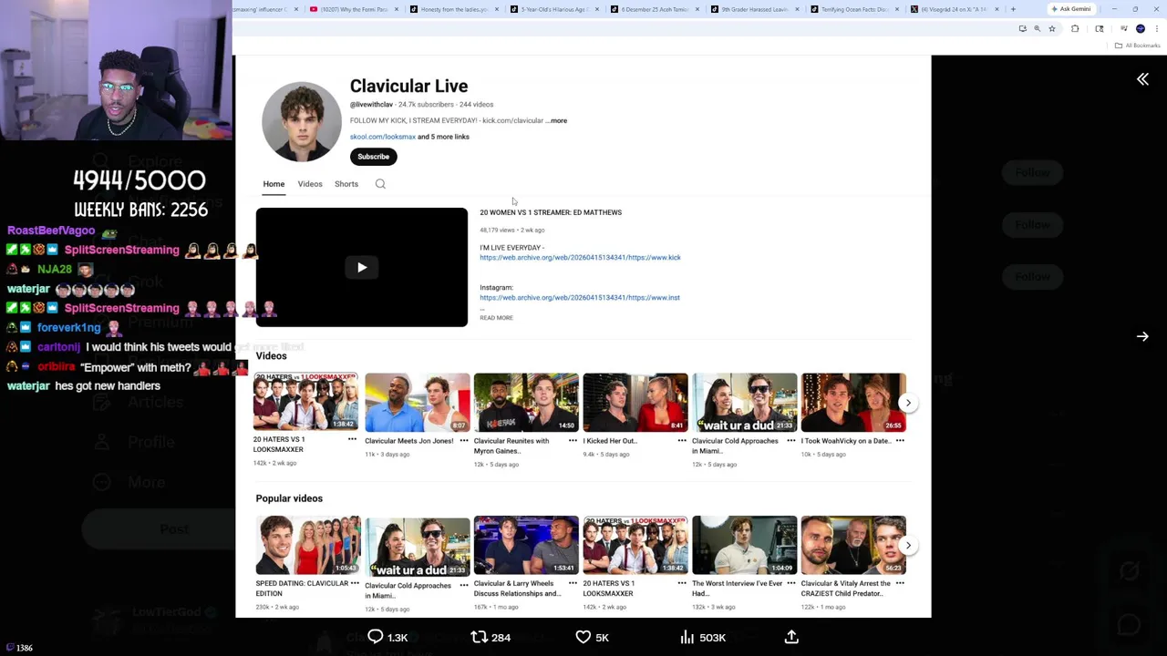Image resolution: width=1167 pixels, height=656 pixels.
Task: Switch to the 'Why the Fermi Para' YouTube tab
Action: coord(355,9)
